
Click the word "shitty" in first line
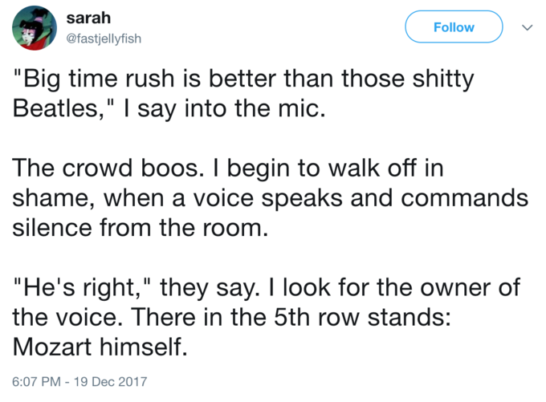(443, 79)
